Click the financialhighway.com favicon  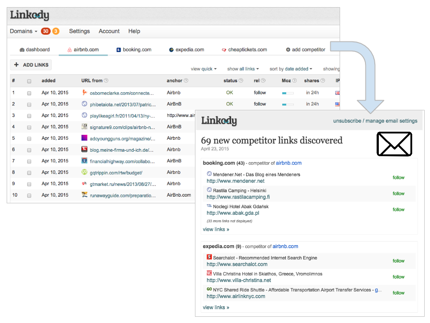point(85,161)
